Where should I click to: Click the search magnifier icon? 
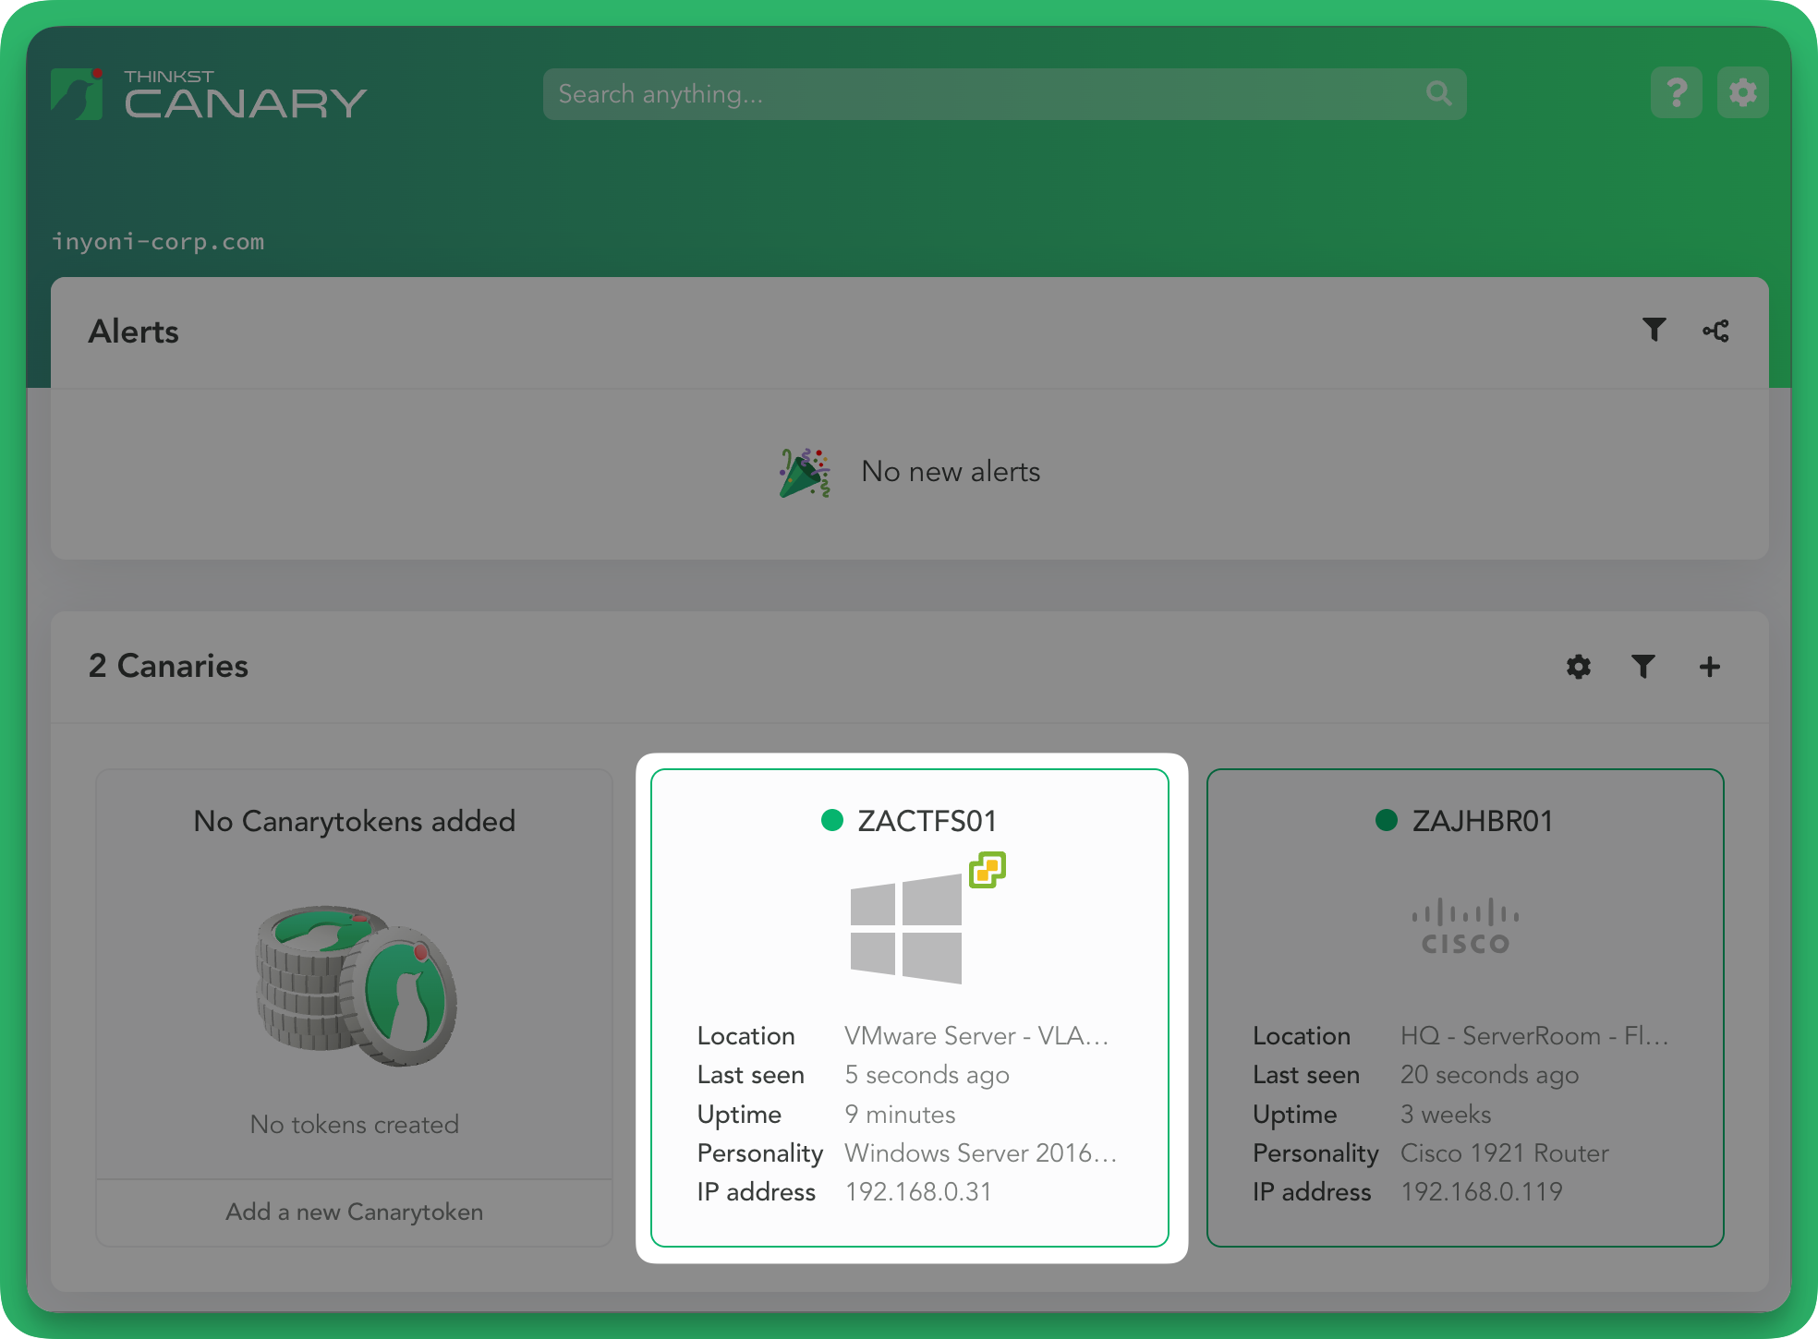pos(1438,93)
